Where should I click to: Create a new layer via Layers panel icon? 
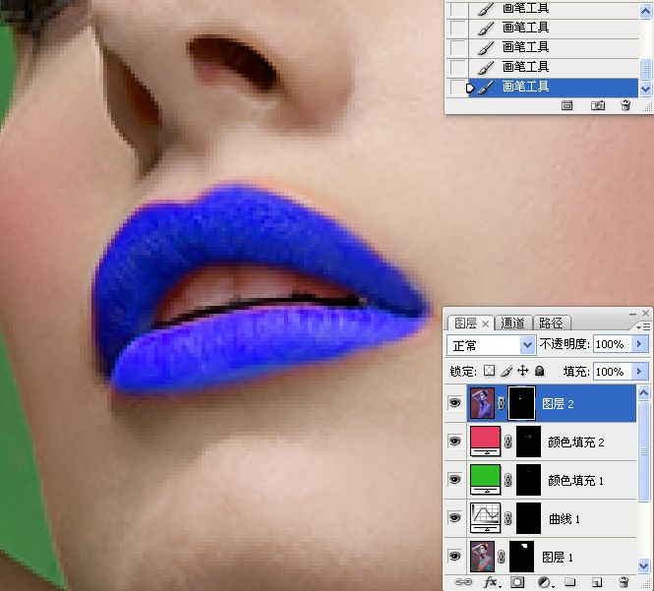tap(597, 582)
